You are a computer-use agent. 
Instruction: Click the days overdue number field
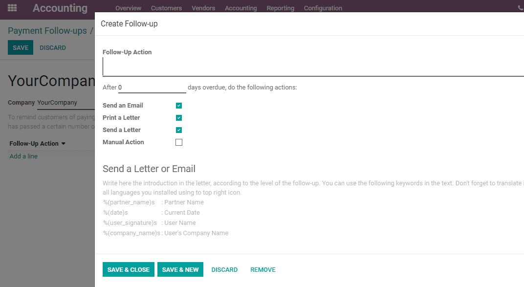tap(152, 88)
